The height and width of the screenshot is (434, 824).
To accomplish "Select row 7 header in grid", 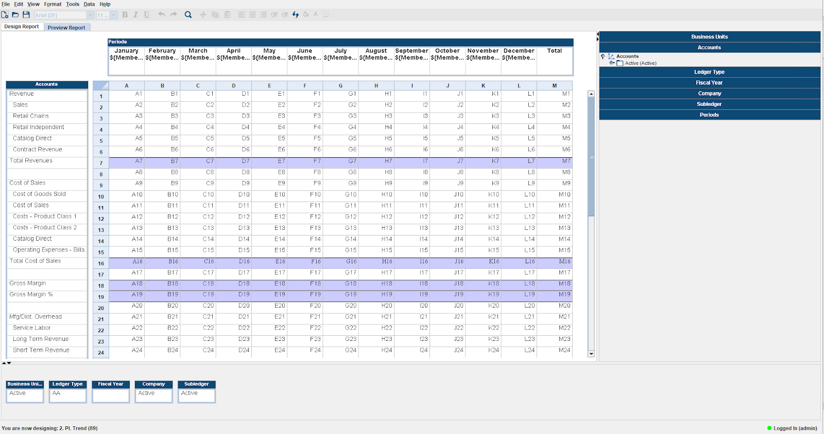I will pos(101,163).
